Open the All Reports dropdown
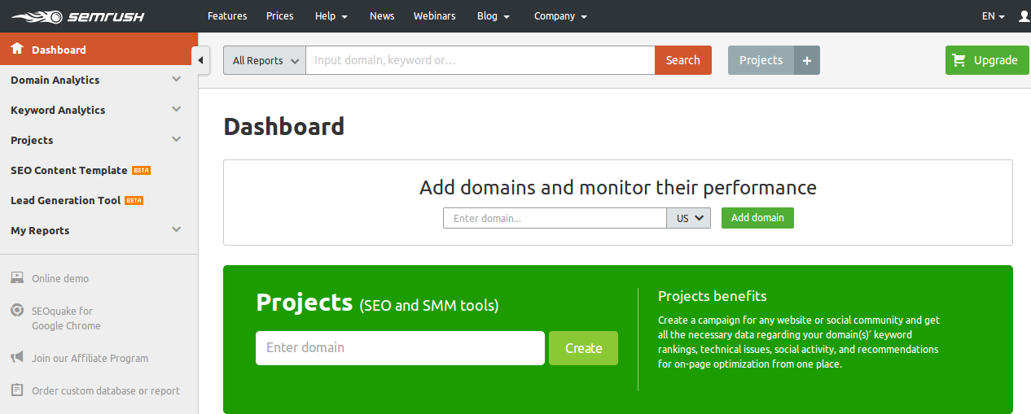Screen dimensions: 1031x414 click(265, 60)
